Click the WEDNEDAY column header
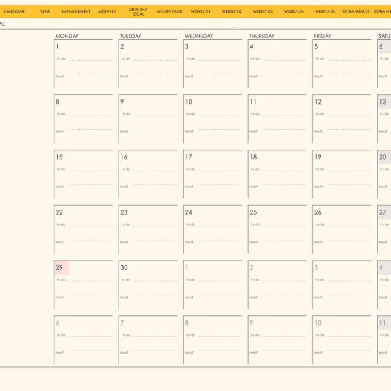Viewport: 391px width, 391px height. [199, 36]
